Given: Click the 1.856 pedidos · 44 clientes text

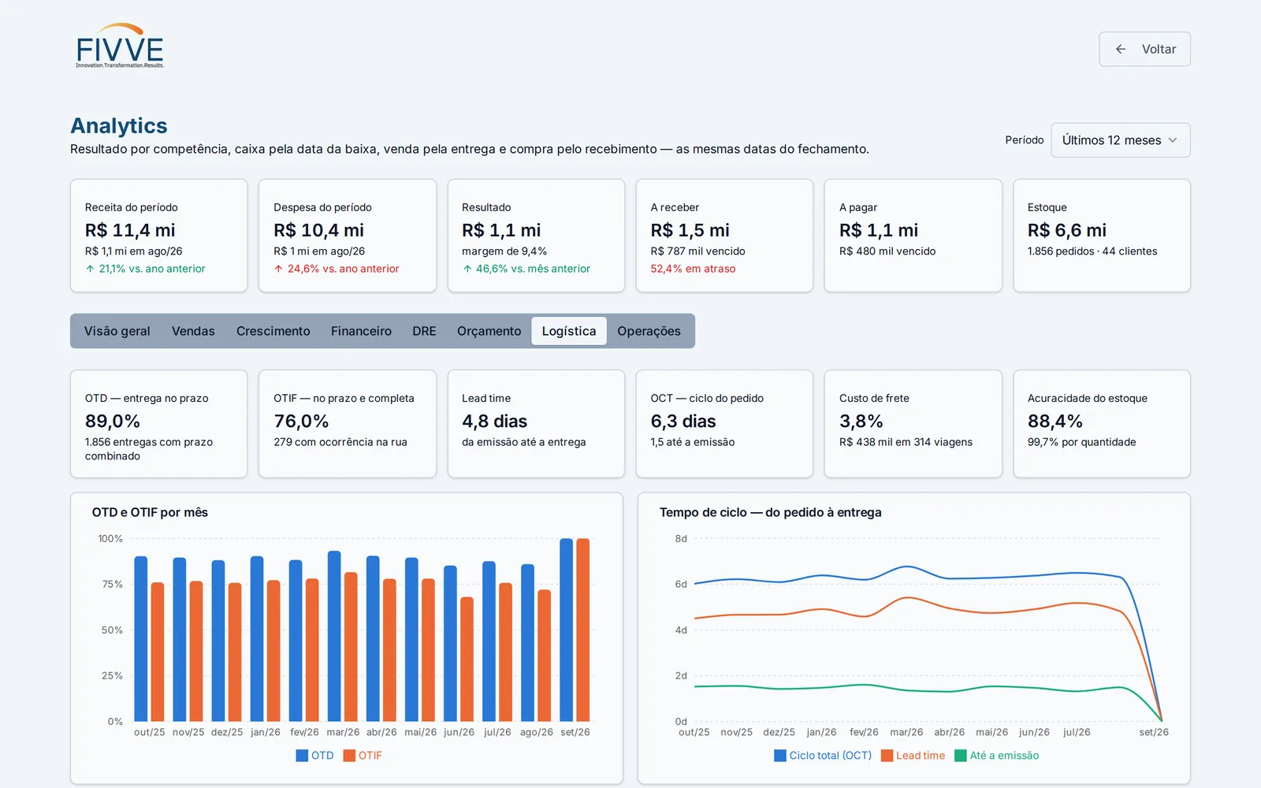Looking at the screenshot, I should point(1092,251).
